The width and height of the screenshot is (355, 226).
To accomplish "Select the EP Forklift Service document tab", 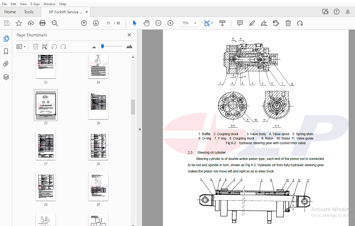I will [x=66, y=12].
